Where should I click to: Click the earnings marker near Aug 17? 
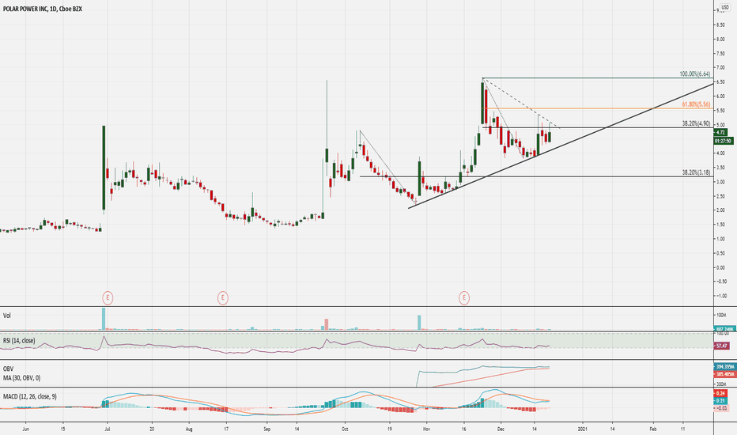[222, 297]
